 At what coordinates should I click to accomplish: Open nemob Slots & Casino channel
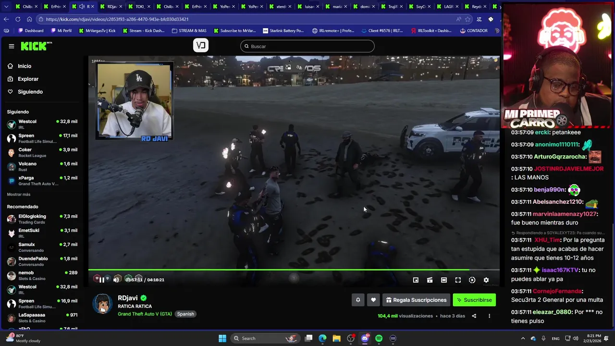point(42,275)
